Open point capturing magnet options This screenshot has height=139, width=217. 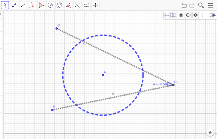coord(188,15)
